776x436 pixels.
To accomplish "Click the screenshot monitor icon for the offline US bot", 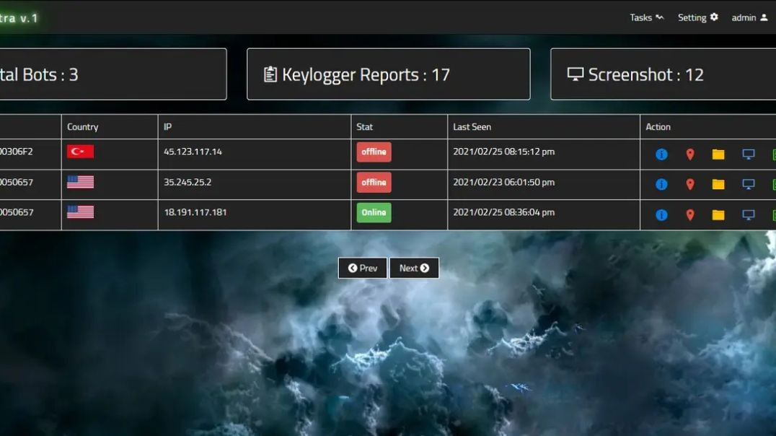I will [748, 184].
